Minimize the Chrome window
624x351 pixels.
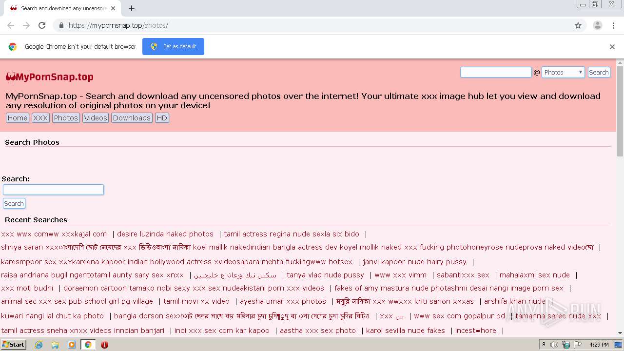(583, 4)
